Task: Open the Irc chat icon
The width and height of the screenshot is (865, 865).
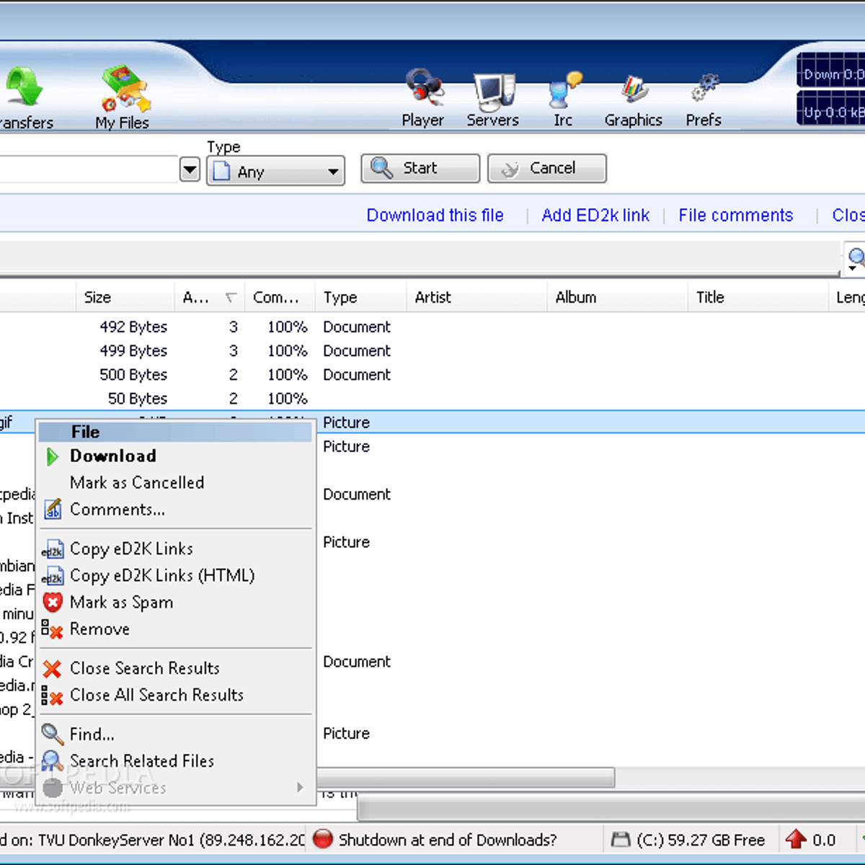Action: pos(564,92)
